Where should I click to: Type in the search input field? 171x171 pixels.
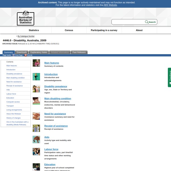(128, 22)
